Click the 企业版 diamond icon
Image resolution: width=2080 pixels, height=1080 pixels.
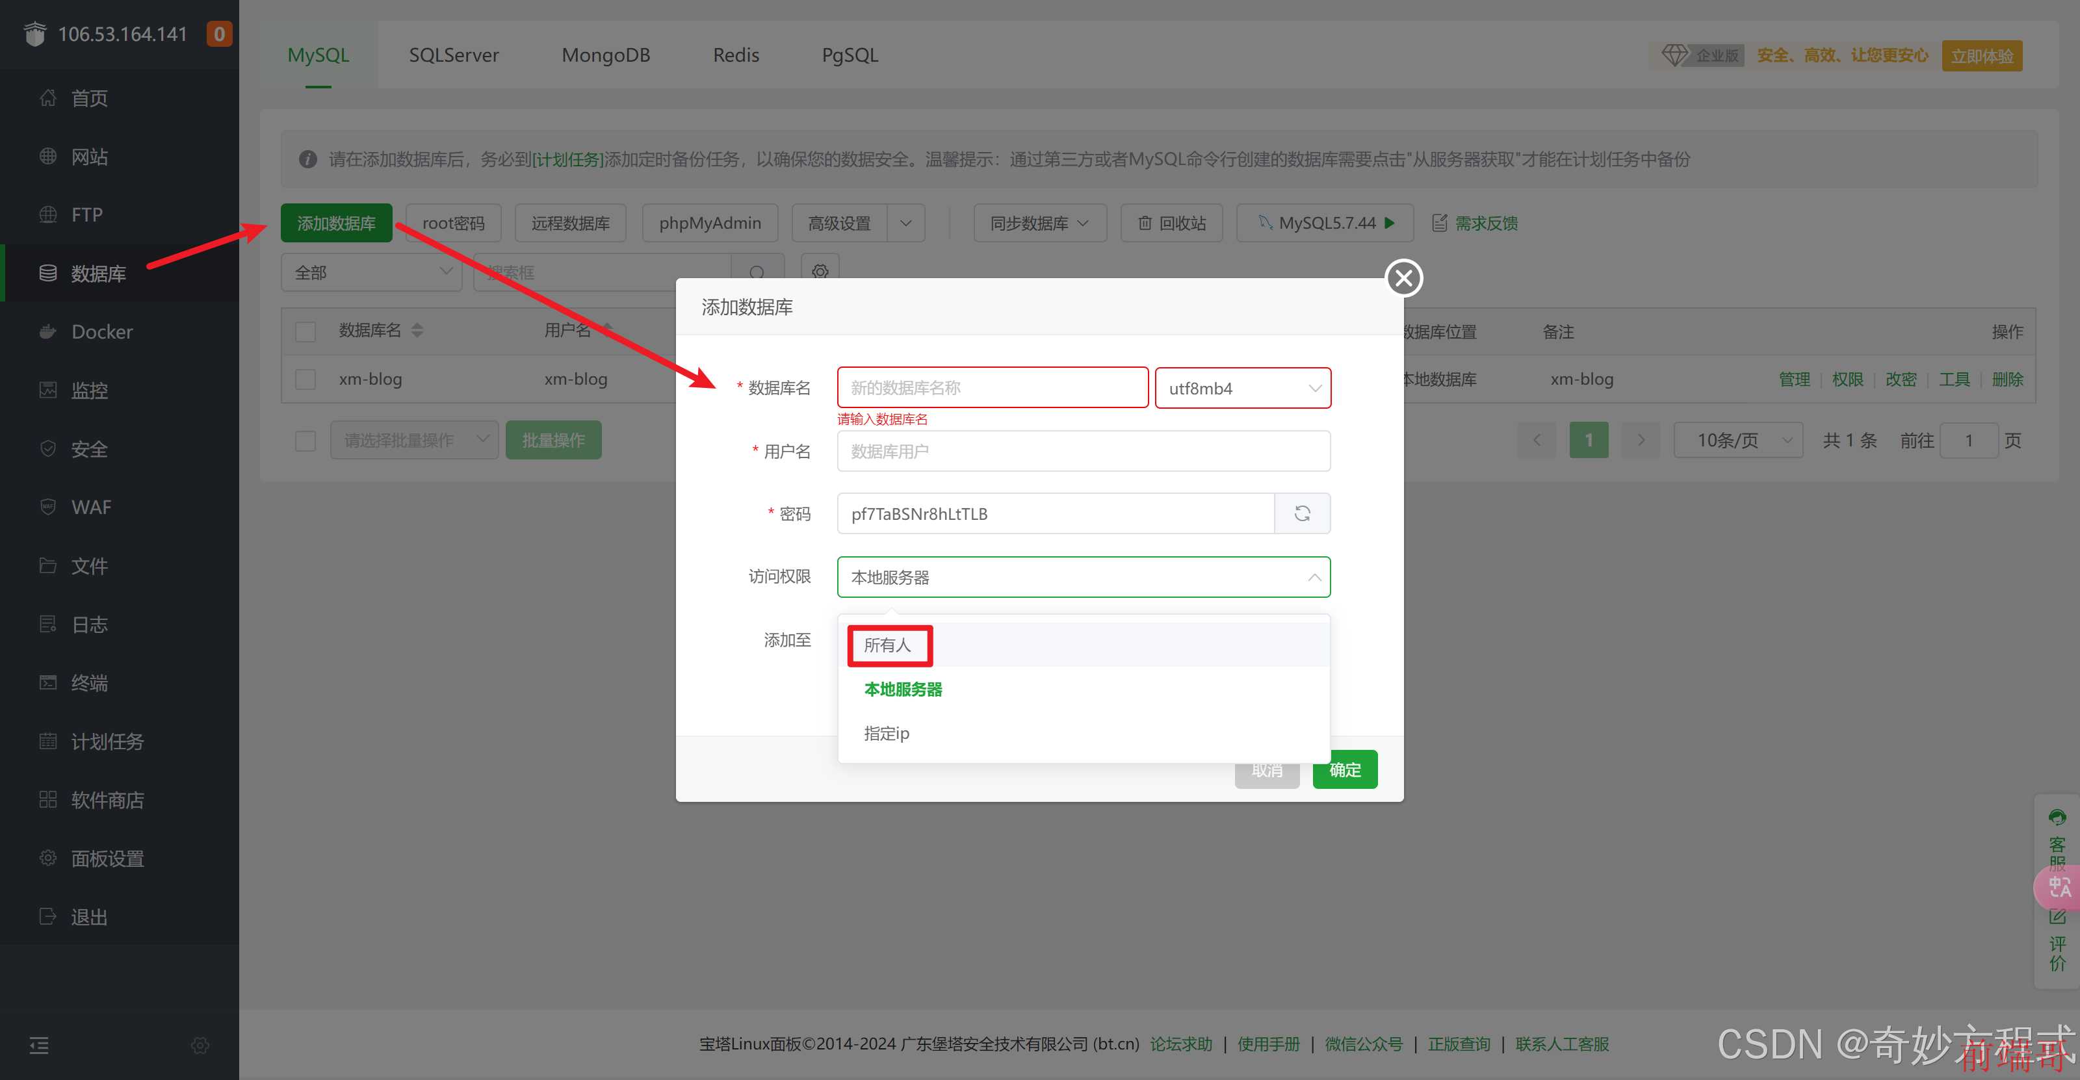click(1674, 55)
